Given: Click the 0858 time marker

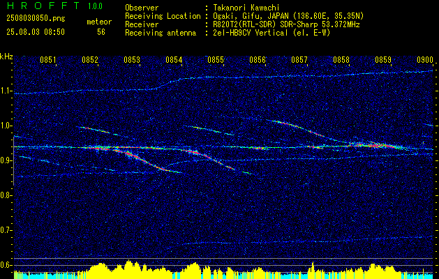Looking at the screenshot, I should point(341,60).
